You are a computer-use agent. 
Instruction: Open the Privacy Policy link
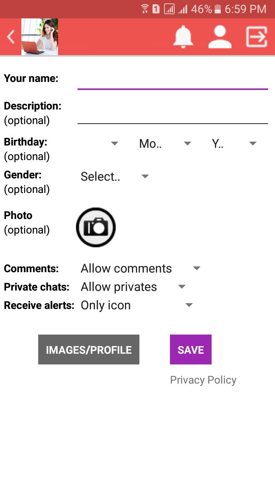coord(203,380)
